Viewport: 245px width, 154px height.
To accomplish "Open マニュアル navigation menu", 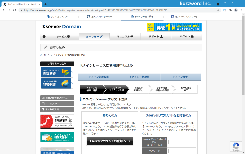I will (x=125, y=37).
